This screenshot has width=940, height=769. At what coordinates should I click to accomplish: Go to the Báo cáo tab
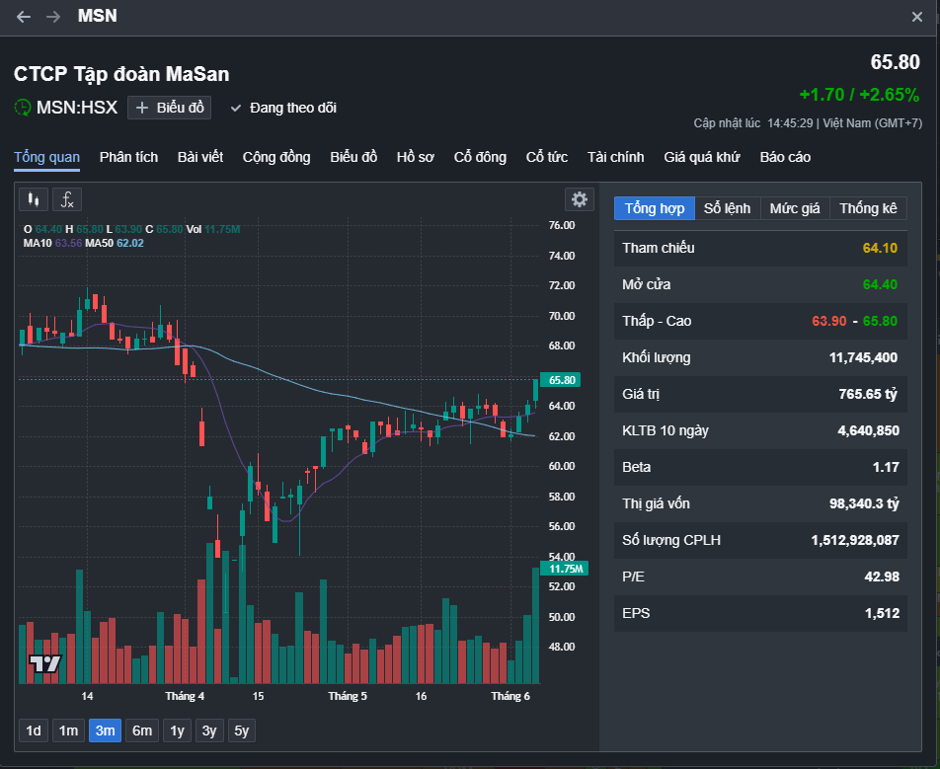click(x=785, y=157)
